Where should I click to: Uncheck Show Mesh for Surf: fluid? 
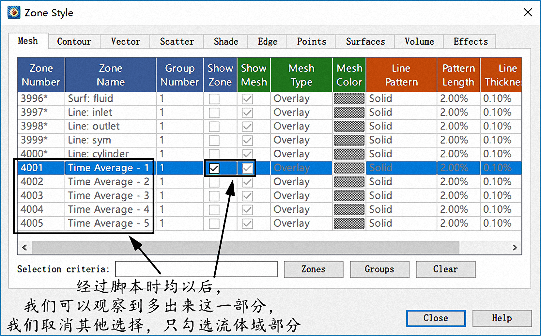click(247, 99)
